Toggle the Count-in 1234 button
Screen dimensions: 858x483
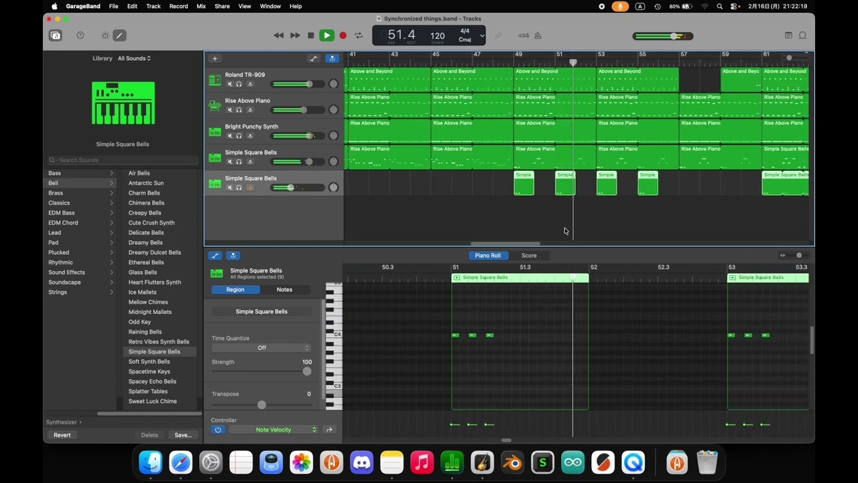coord(523,36)
